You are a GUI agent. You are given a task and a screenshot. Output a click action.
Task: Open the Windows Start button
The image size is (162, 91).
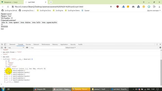(x=3, y=89)
